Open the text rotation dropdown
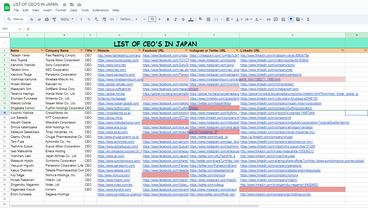This screenshot has height=208, width=368. (258, 19)
